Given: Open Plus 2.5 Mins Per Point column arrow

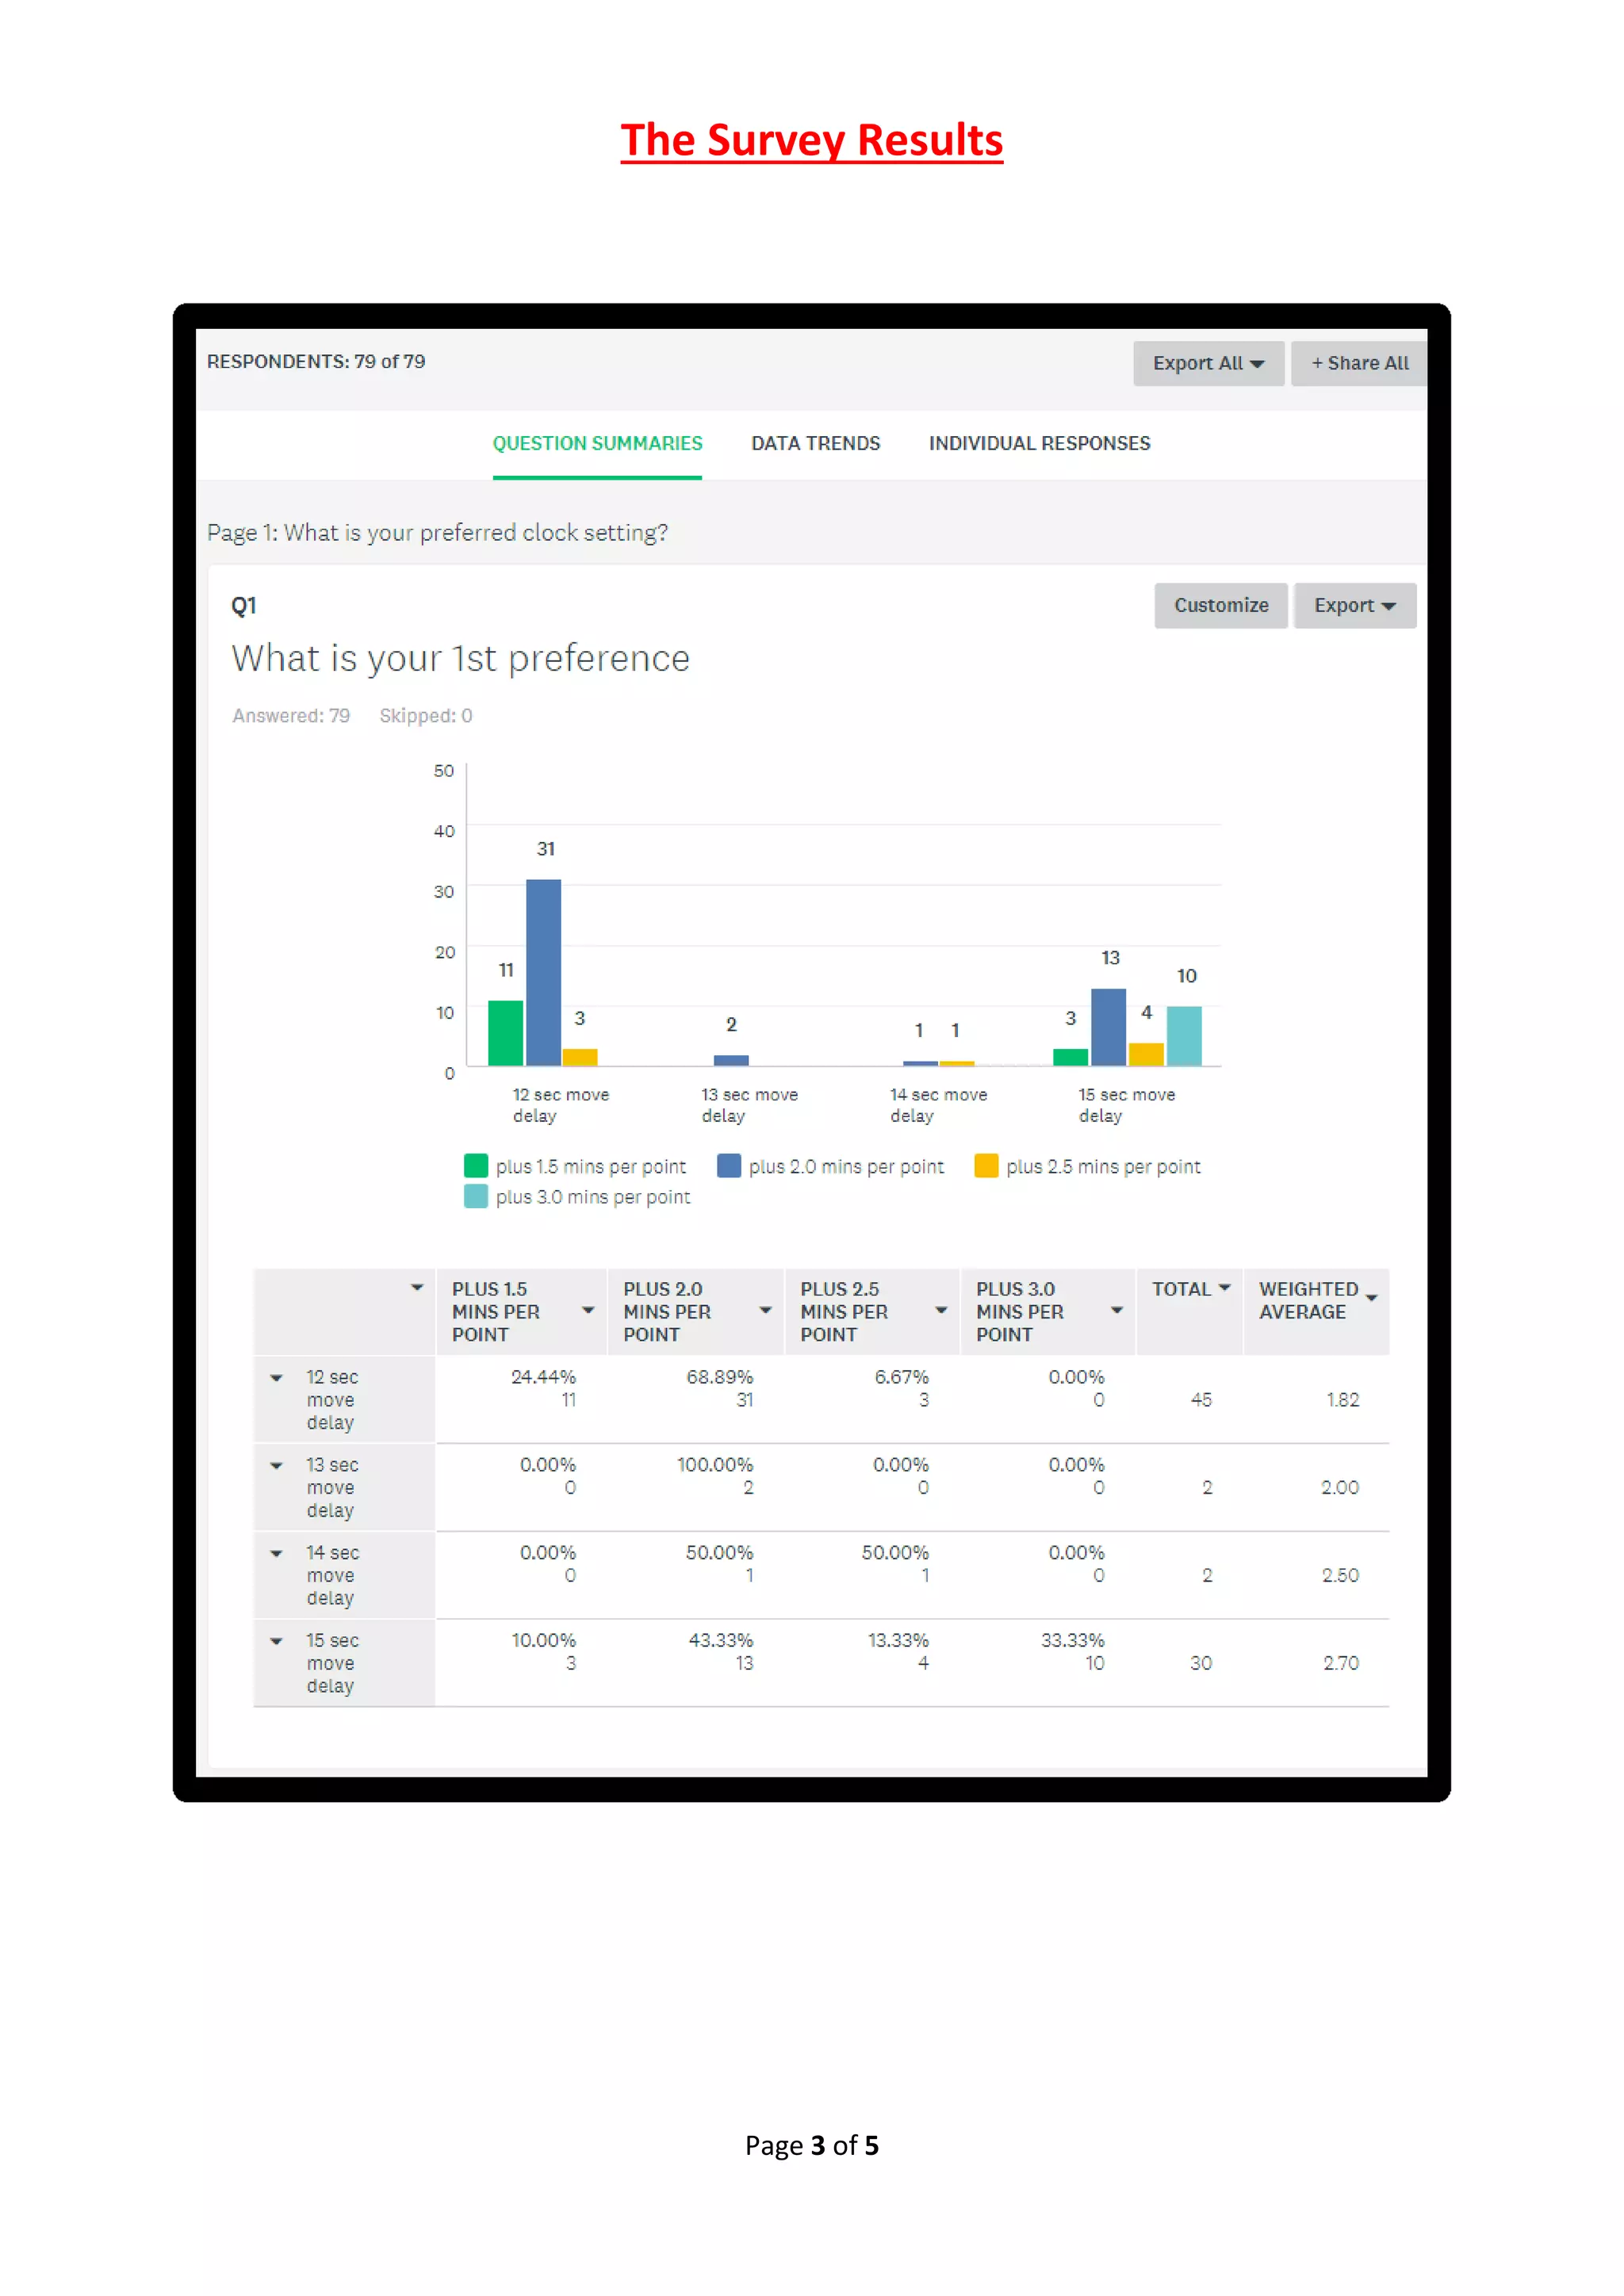Looking at the screenshot, I should tap(941, 1310).
